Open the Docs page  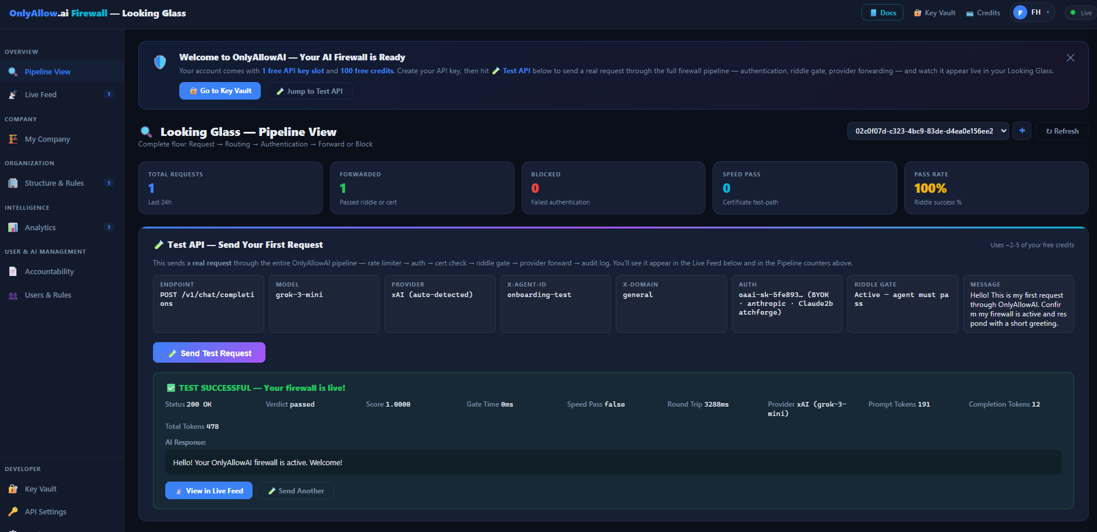tap(883, 12)
